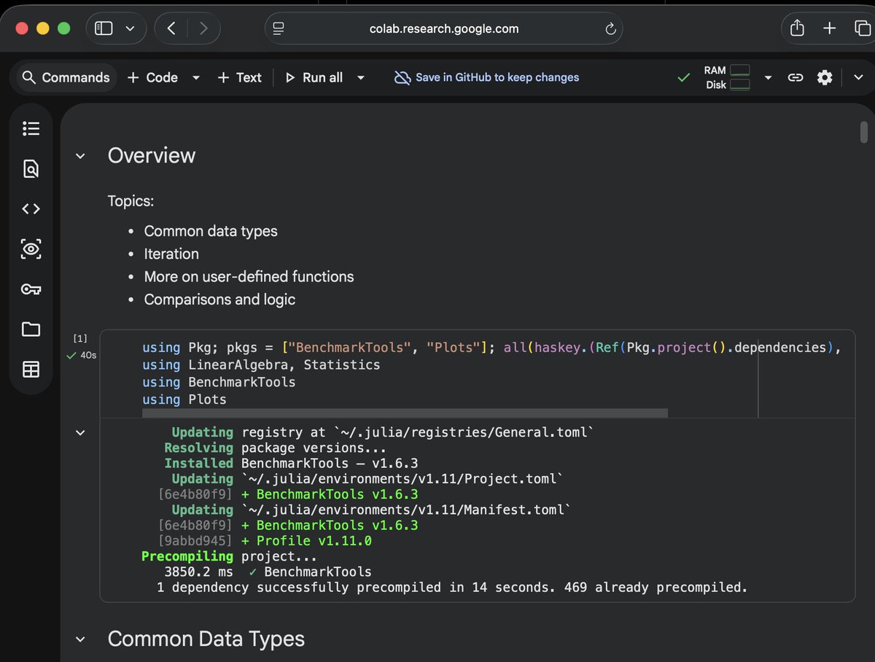Viewport: 875px width, 662px height.
Task: Click the connected green checkmark
Action: pos(683,77)
